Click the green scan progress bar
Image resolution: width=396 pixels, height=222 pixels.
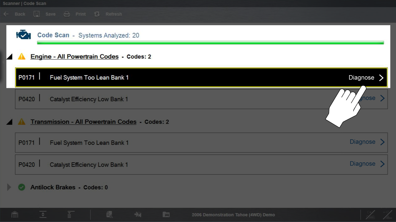210,43
